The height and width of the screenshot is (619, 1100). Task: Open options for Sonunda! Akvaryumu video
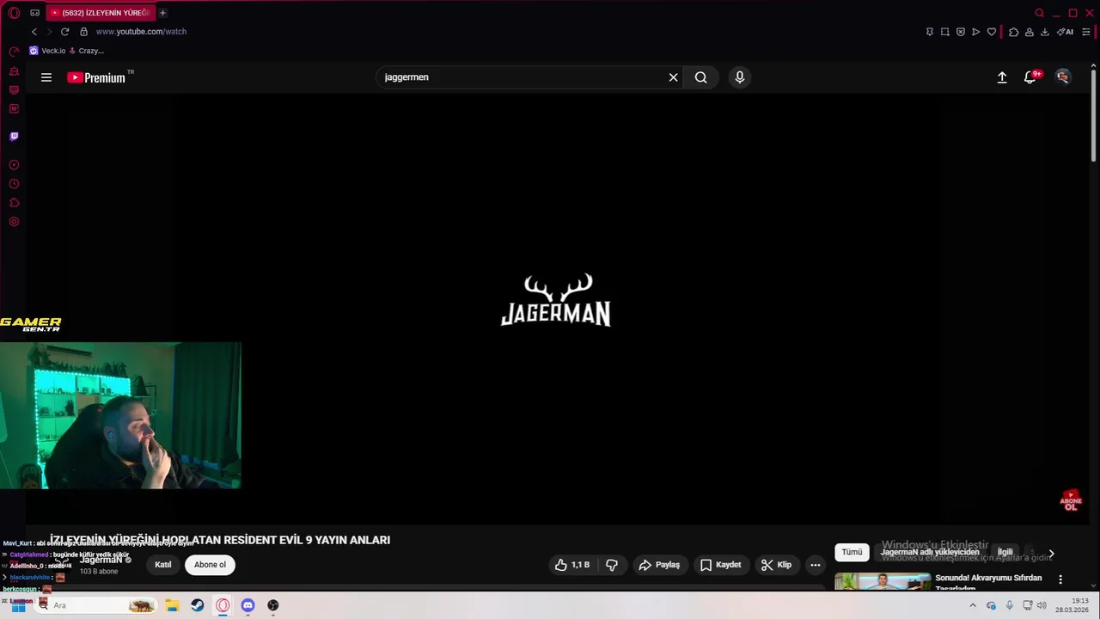(x=1060, y=579)
